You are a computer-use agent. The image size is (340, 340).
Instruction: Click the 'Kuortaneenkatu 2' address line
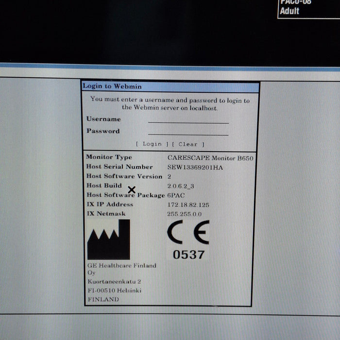tap(114, 282)
